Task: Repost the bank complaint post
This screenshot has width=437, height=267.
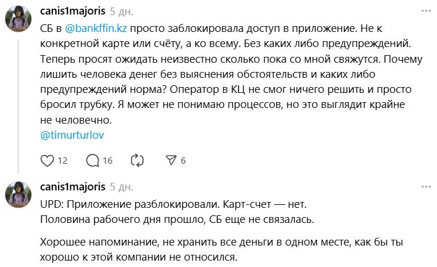Action: click(138, 160)
